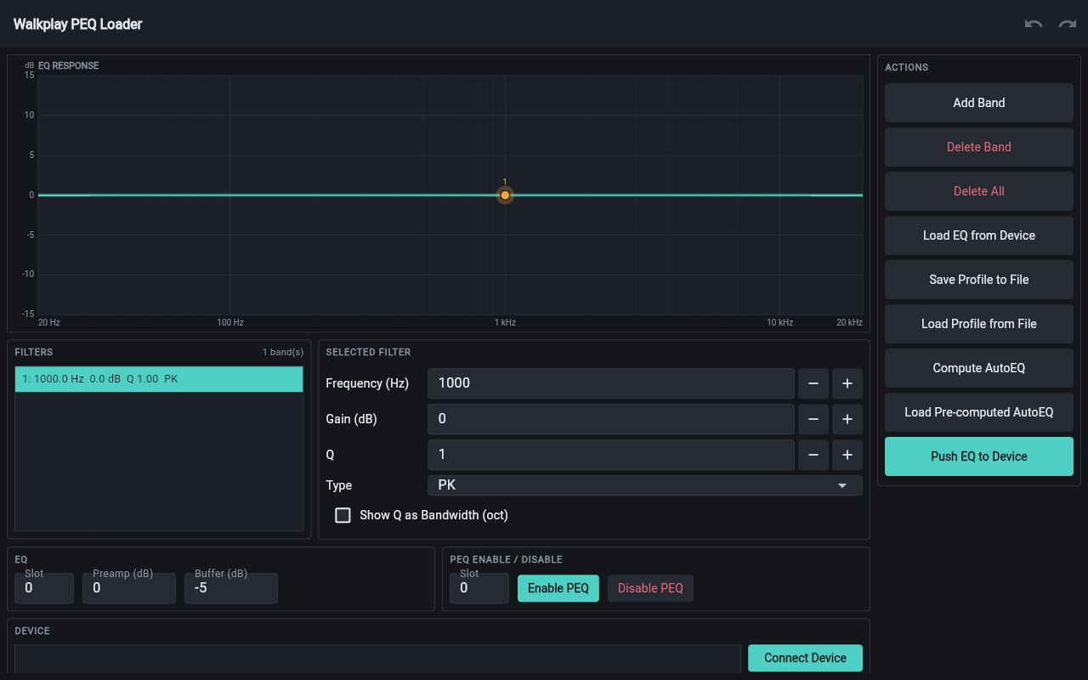Click the Connect Device button

point(805,658)
